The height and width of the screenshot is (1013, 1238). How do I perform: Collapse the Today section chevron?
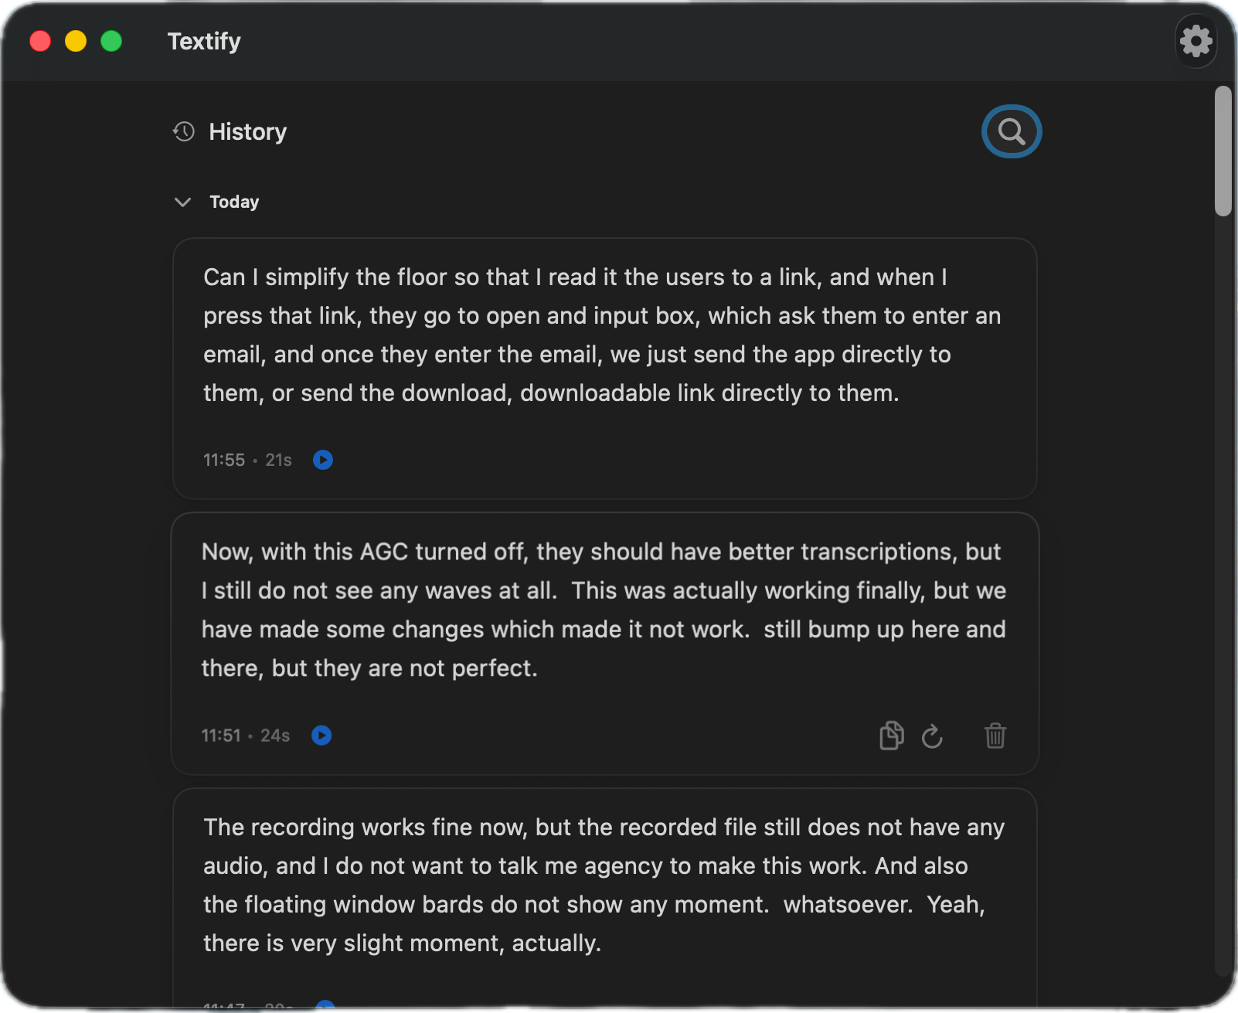[183, 202]
